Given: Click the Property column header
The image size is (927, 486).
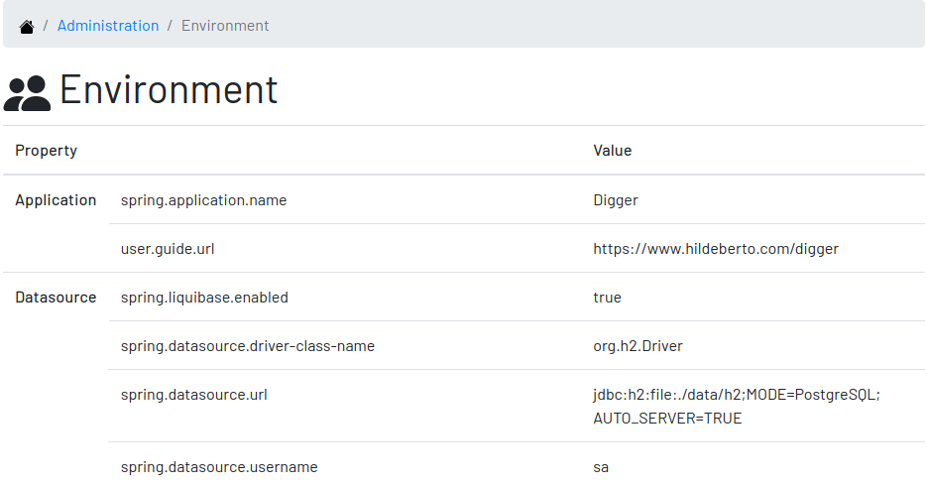Looking at the screenshot, I should [47, 151].
